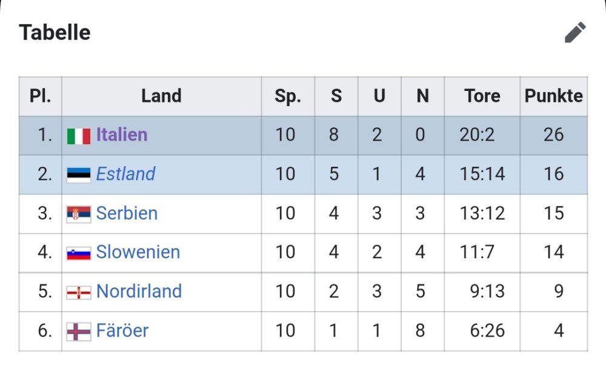Viewport: 606px width, 379px height.
Task: Click the pencil edit icon
Action: pyautogui.click(x=575, y=33)
